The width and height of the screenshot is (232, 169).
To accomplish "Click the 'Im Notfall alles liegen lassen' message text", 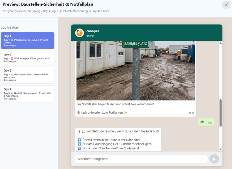I will tap(115, 104).
